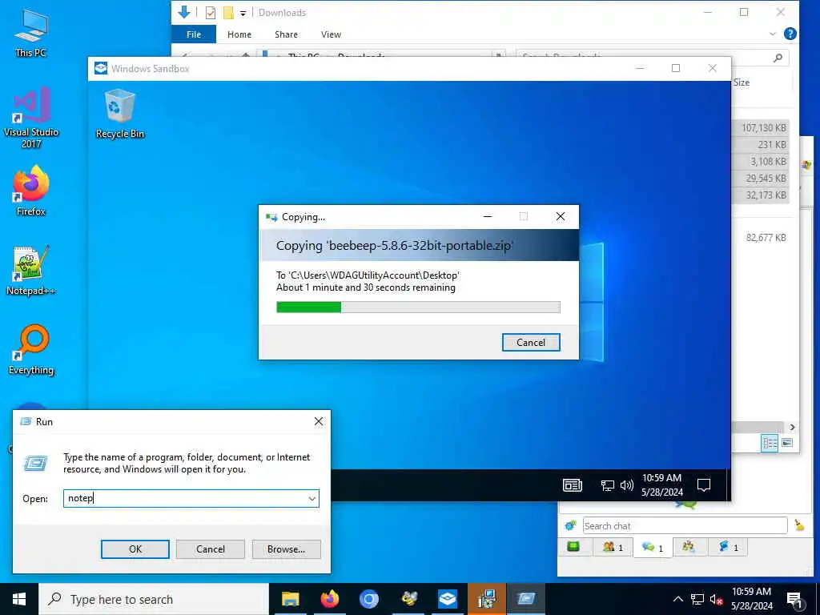Click sandbox volume speaker icon
Viewport: 820px width, 615px height.
pyautogui.click(x=626, y=485)
